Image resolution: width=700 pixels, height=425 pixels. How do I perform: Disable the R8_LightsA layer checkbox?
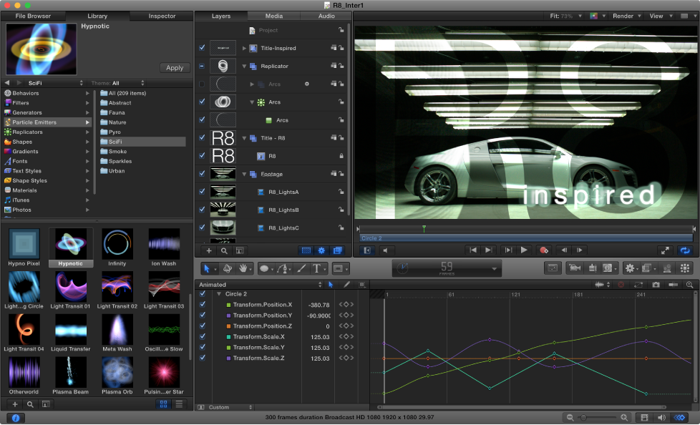coord(202,192)
